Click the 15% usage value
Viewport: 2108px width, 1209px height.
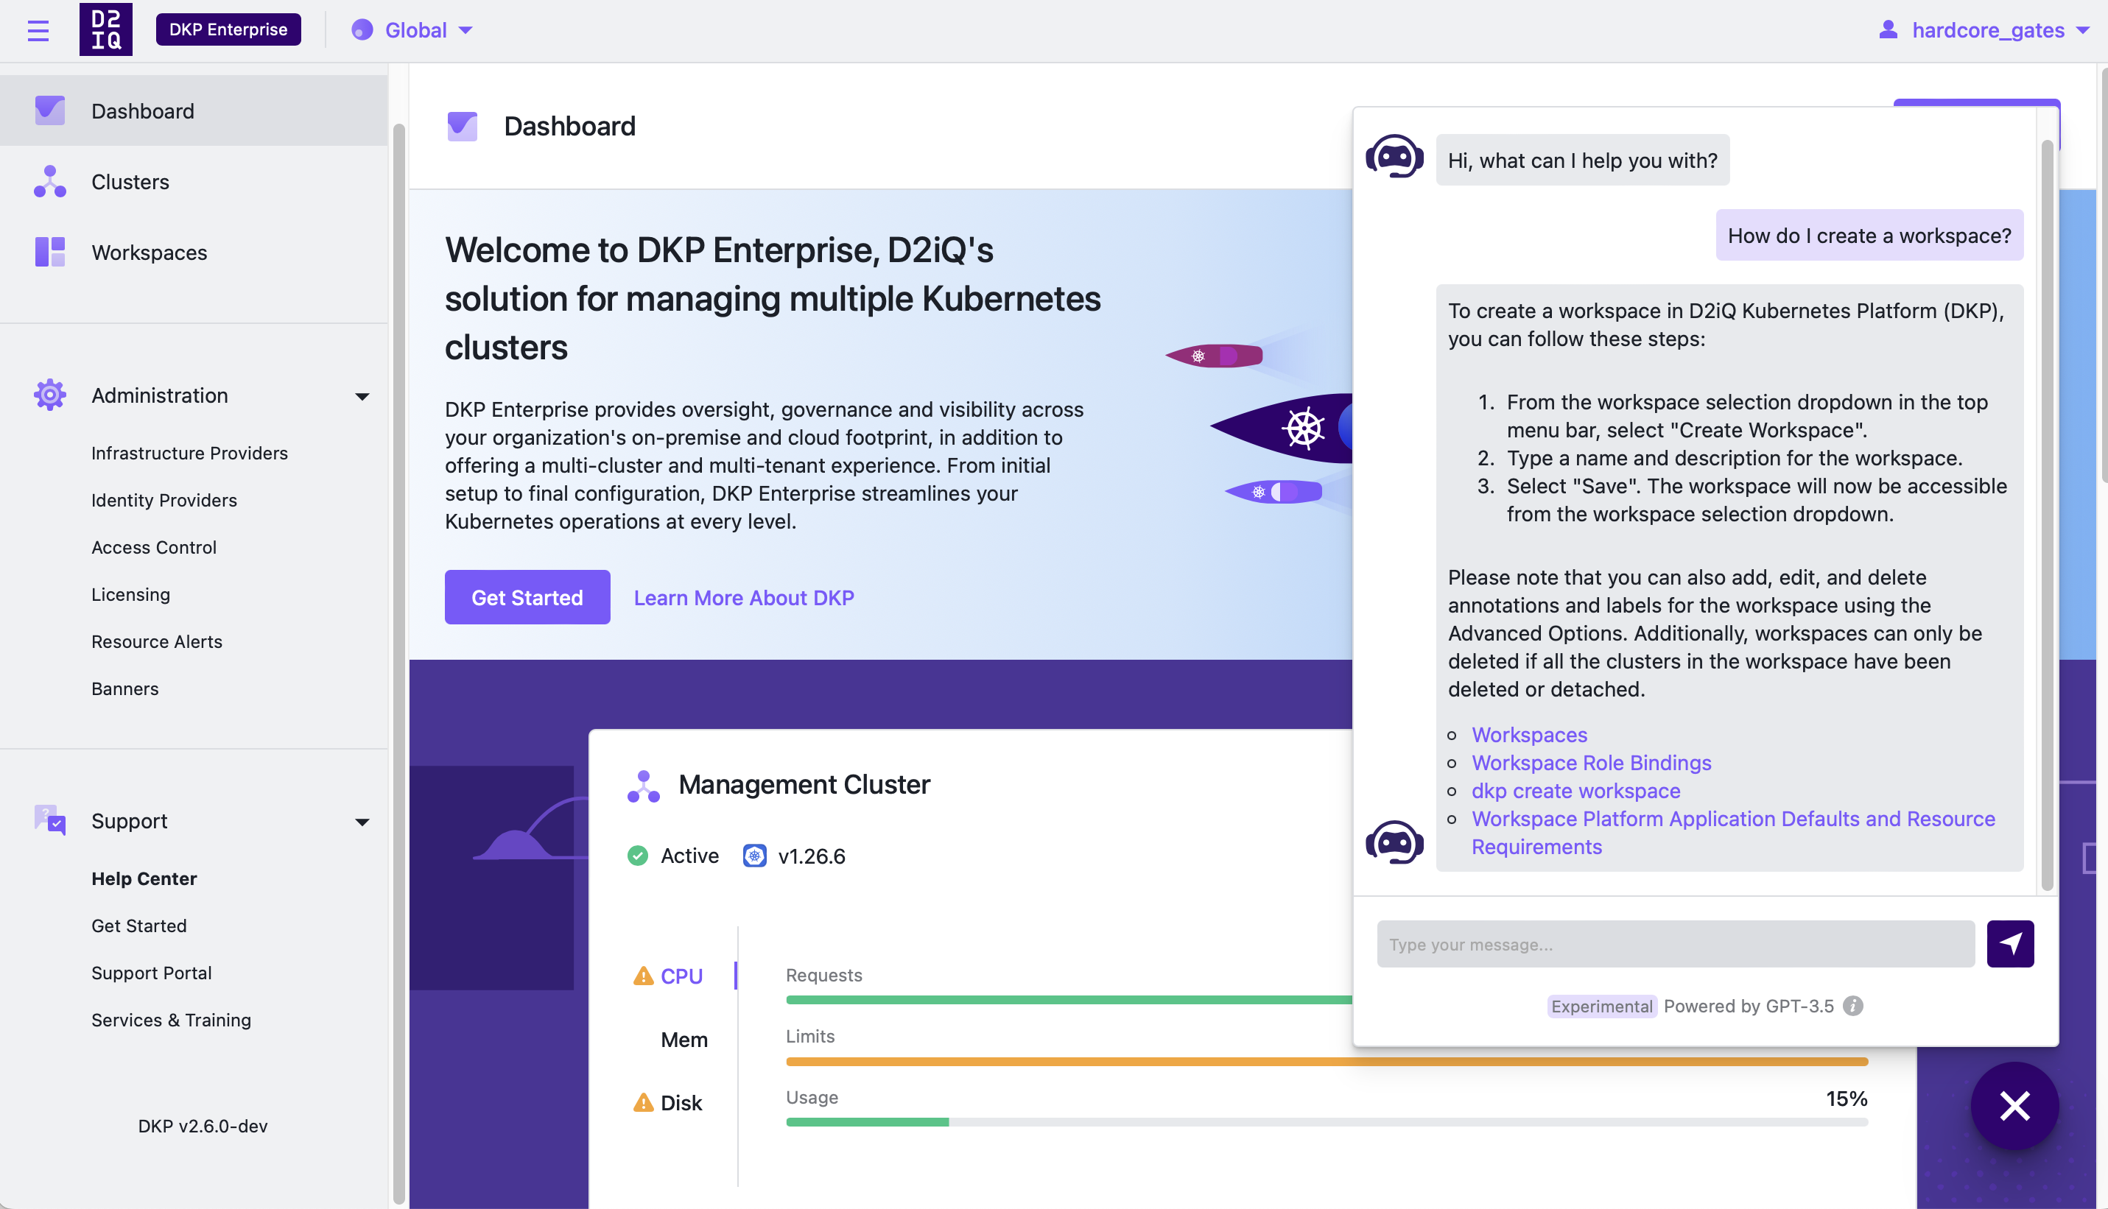click(1847, 1099)
